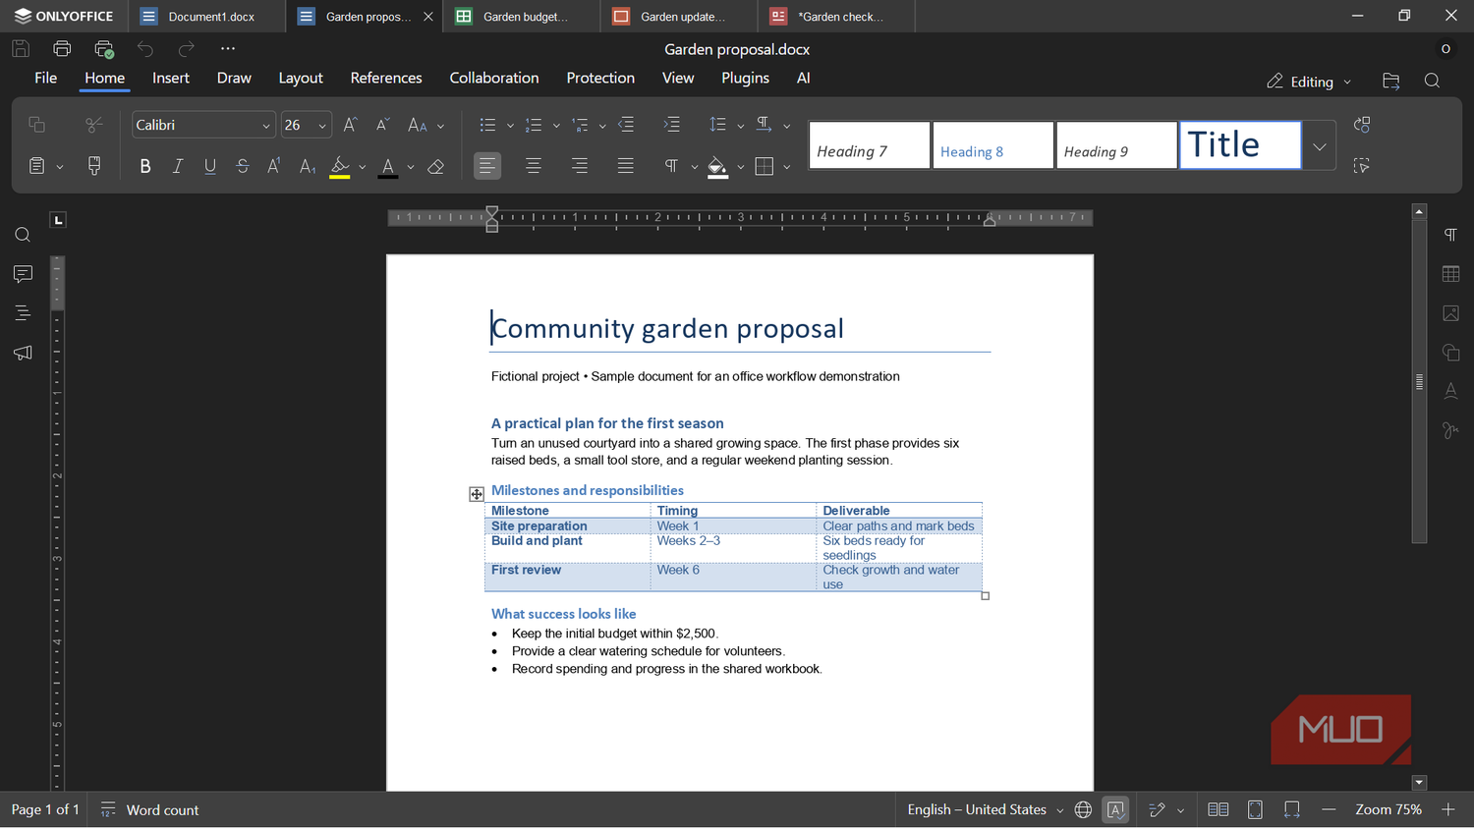Image resolution: width=1474 pixels, height=829 pixels.
Task: Toggle underline formatting
Action: coord(210,167)
